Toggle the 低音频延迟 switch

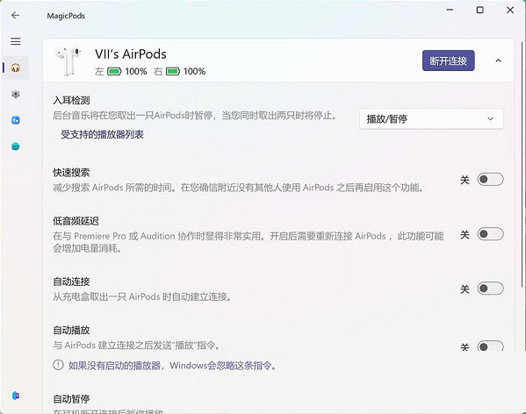coord(491,234)
